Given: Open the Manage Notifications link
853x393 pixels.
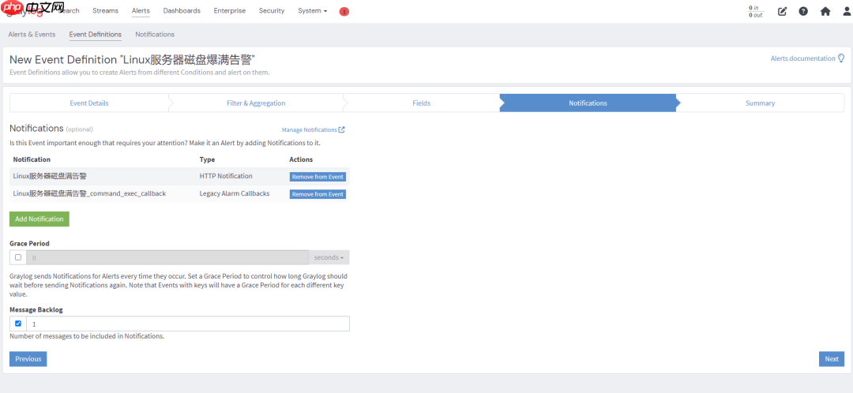Looking at the screenshot, I should coord(313,129).
